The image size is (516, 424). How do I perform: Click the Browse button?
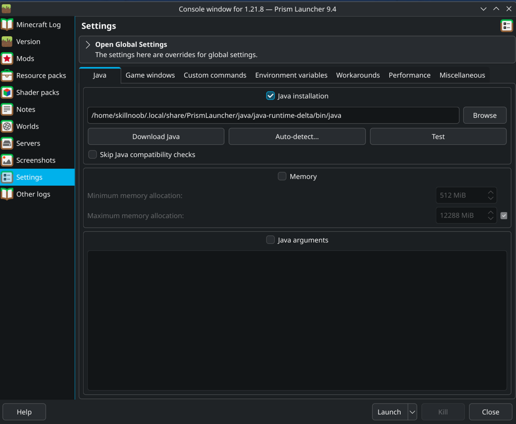tap(485, 115)
